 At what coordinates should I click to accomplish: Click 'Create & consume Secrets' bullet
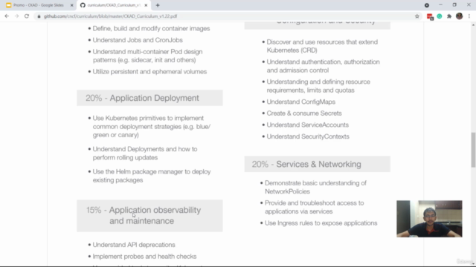click(x=304, y=113)
